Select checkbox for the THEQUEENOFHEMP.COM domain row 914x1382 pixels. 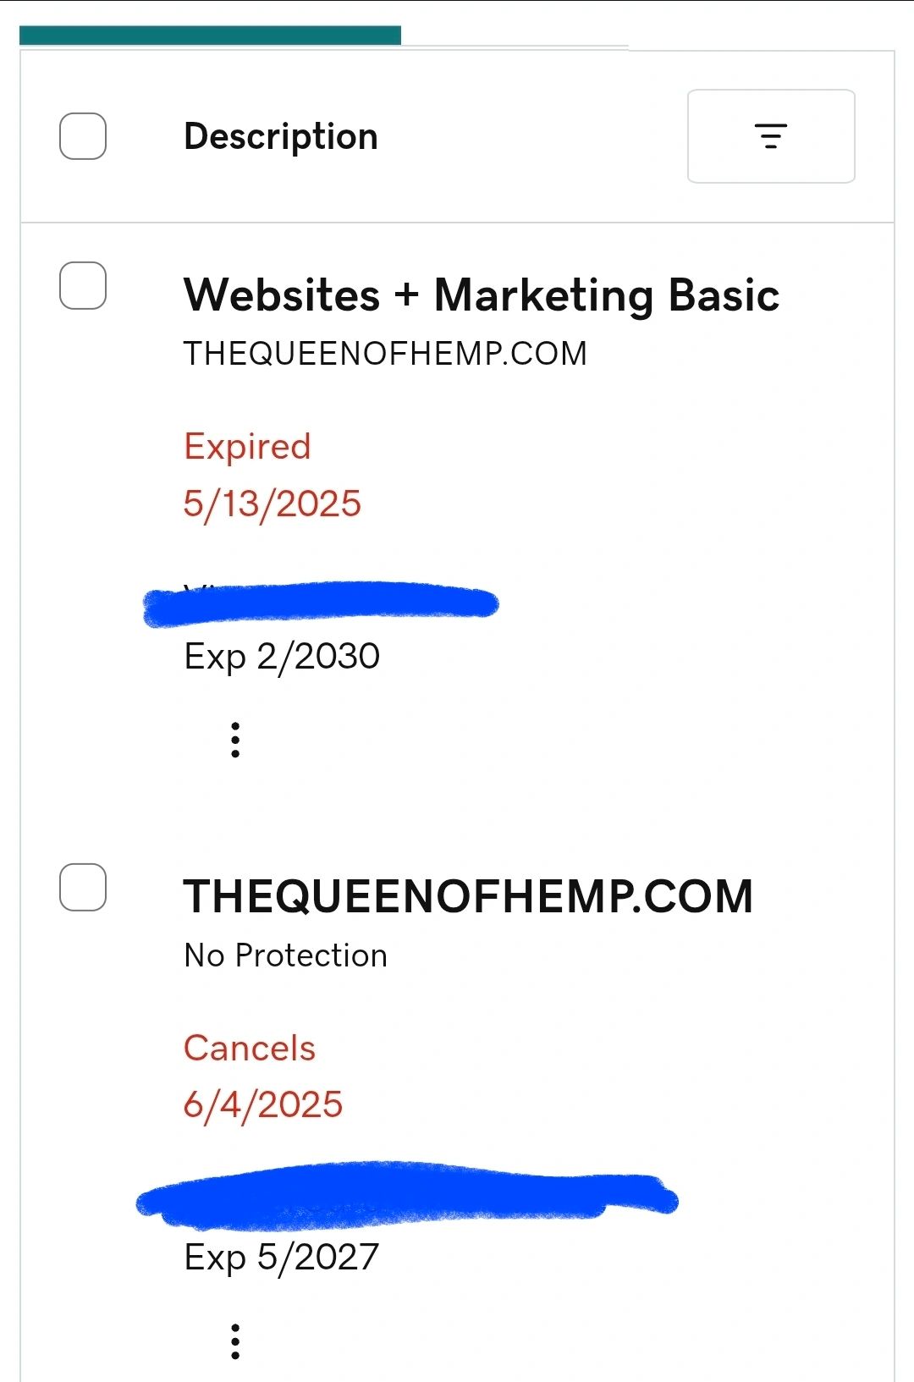[x=83, y=887]
